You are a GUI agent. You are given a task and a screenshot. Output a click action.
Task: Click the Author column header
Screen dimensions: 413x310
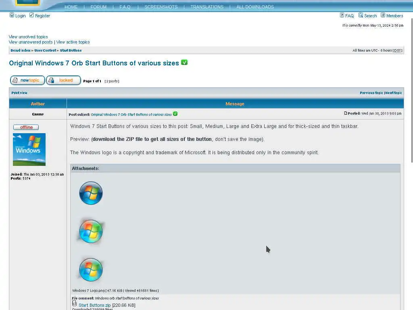(x=38, y=104)
